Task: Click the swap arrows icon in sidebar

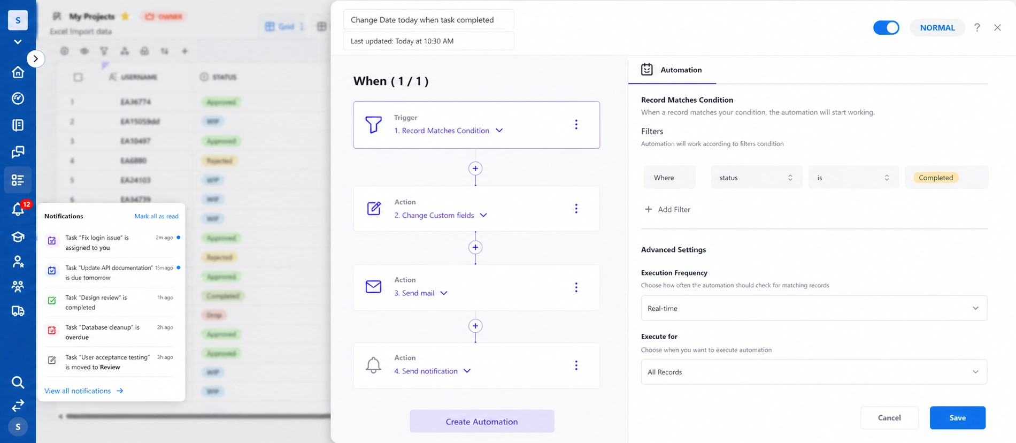Action: click(18, 406)
